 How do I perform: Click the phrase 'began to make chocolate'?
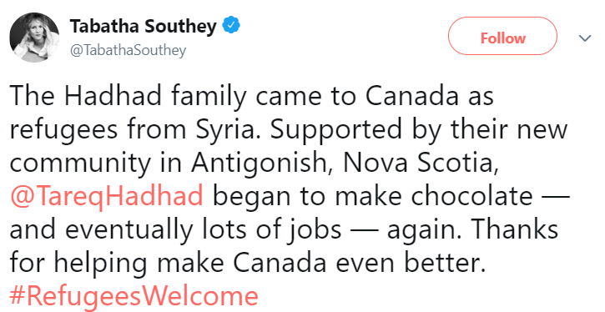point(373,197)
